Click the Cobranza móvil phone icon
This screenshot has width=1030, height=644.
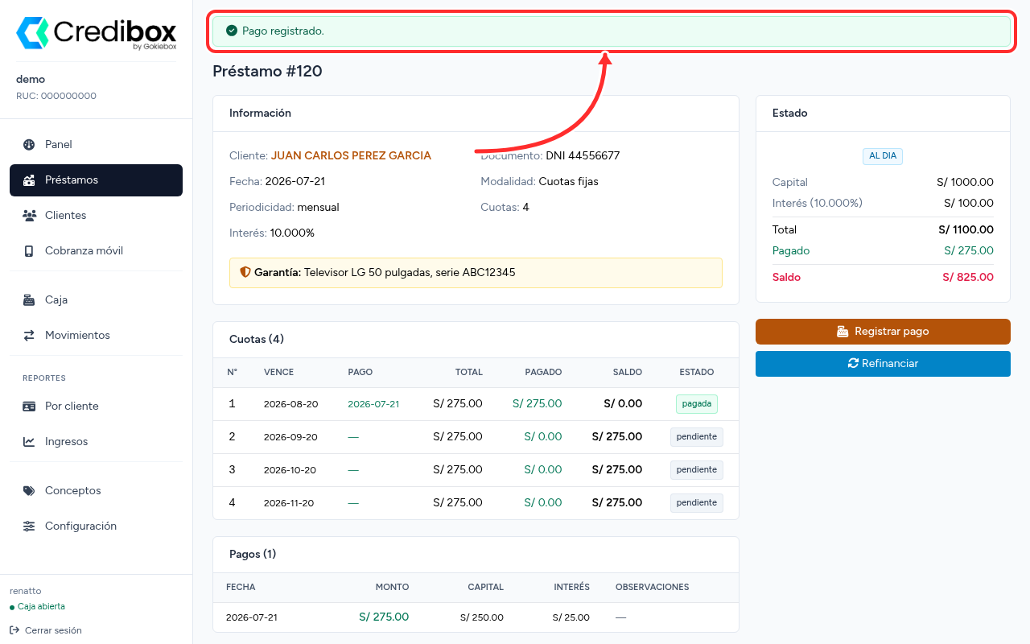29,251
